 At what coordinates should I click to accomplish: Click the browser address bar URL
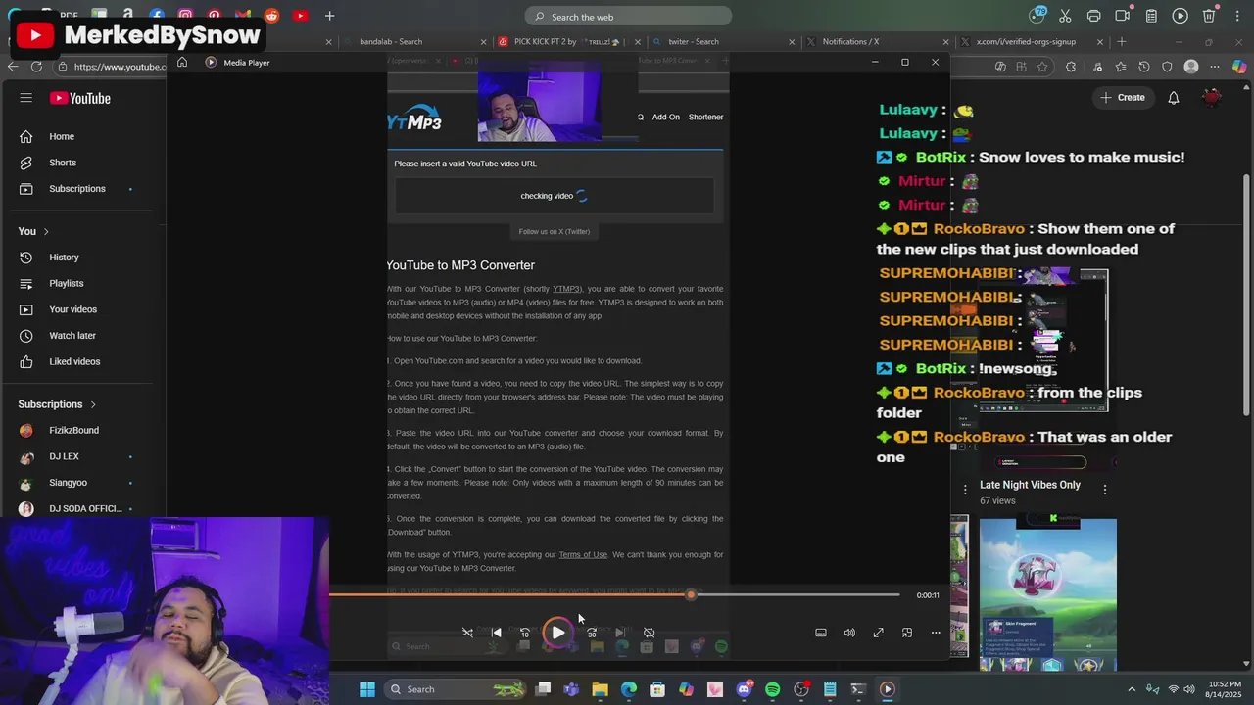click(120, 67)
